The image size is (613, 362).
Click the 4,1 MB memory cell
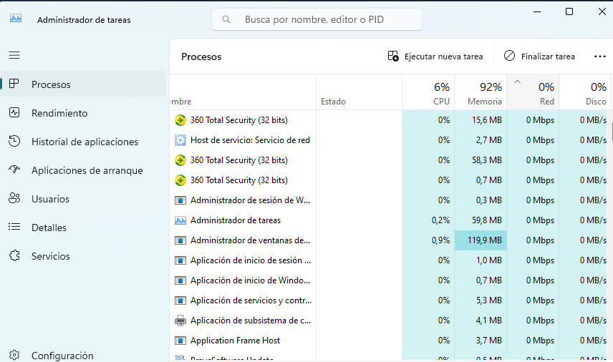pyautogui.click(x=481, y=321)
